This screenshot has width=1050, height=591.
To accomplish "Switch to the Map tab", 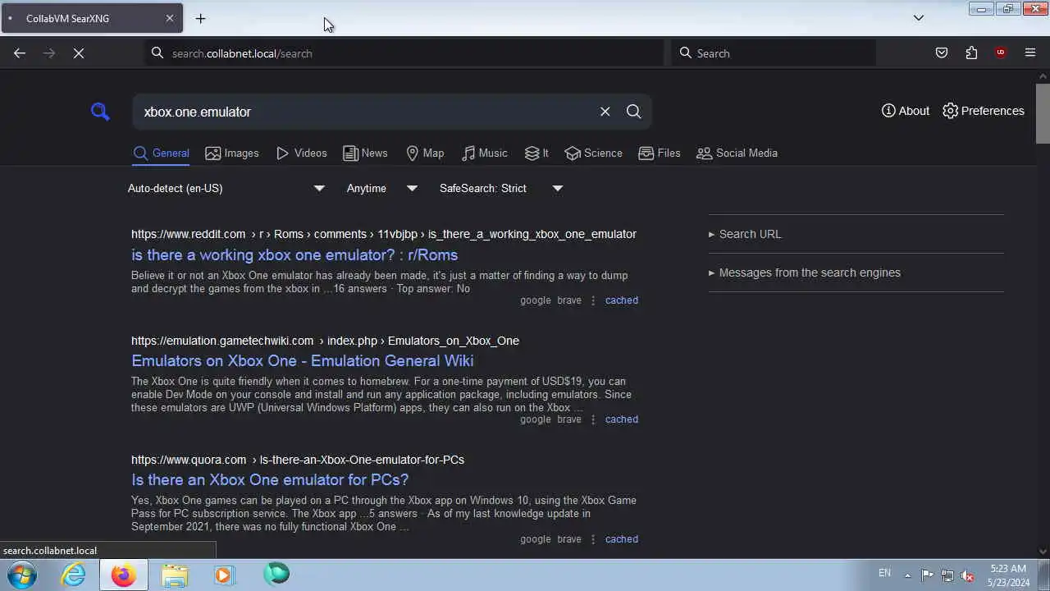I will coord(425,153).
